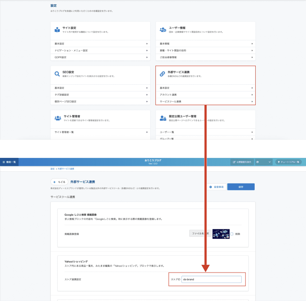Click the 外部サービス連携 chain link icon
Screen dimensions: 306x301
(162, 74)
